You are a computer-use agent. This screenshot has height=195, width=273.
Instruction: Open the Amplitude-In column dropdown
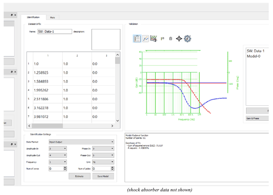tap(58, 149)
